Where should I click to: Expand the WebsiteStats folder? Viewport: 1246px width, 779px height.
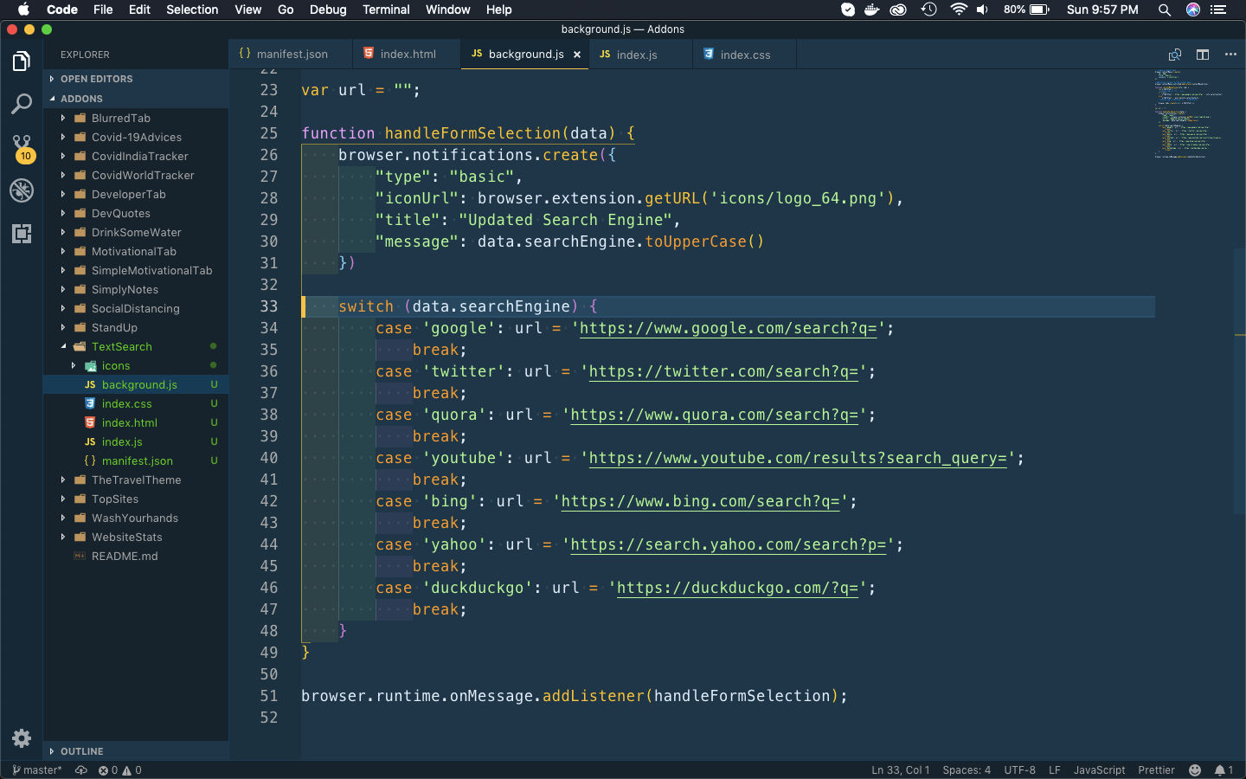pos(136,537)
